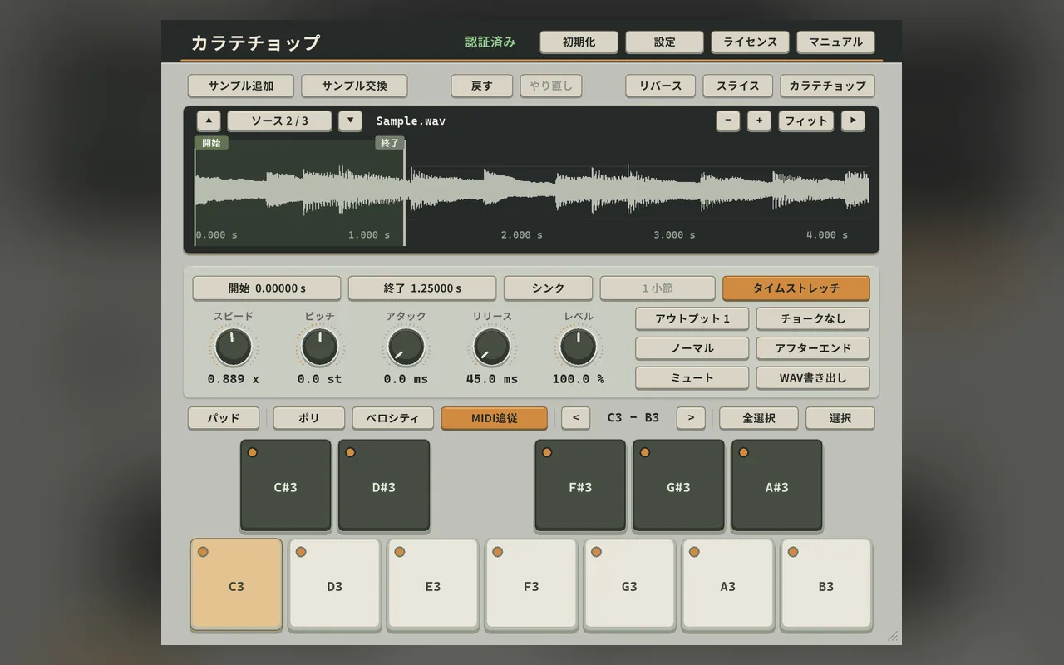1064x665 pixels.
Task: Toggle the ミュート mute button
Action: 692,377
